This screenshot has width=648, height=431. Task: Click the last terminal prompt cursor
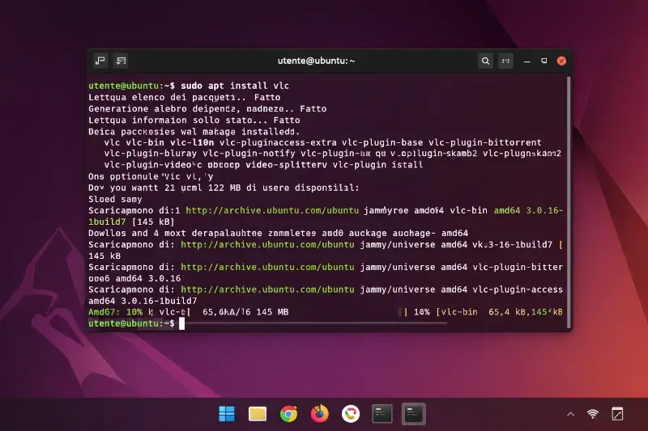click(x=181, y=323)
